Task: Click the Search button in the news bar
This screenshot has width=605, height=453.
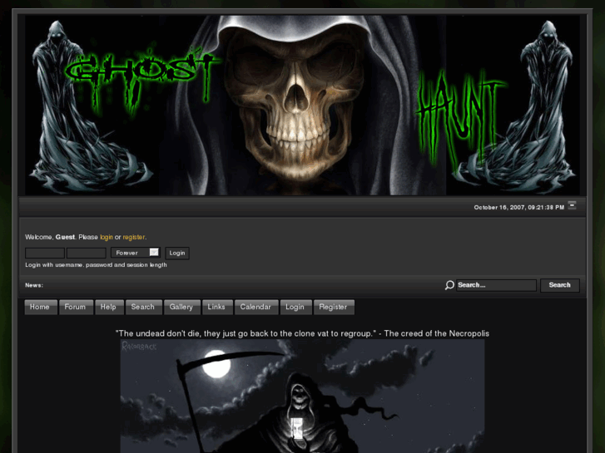Action: point(559,285)
